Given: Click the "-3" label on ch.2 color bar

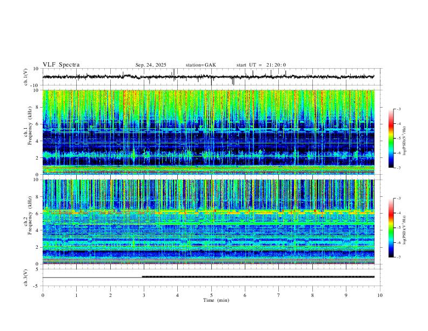Looking at the screenshot, I should 398,198.
